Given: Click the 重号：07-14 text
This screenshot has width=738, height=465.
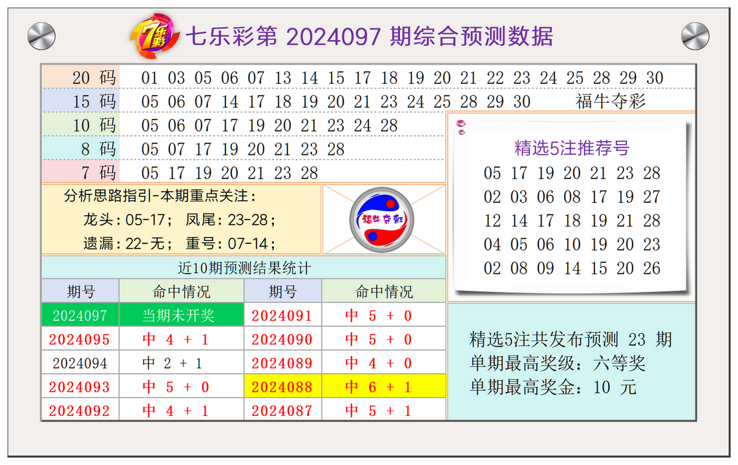Looking at the screenshot, I should click(x=231, y=243).
